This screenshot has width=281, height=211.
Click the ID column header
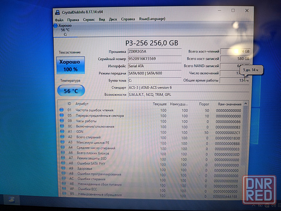point(69,104)
